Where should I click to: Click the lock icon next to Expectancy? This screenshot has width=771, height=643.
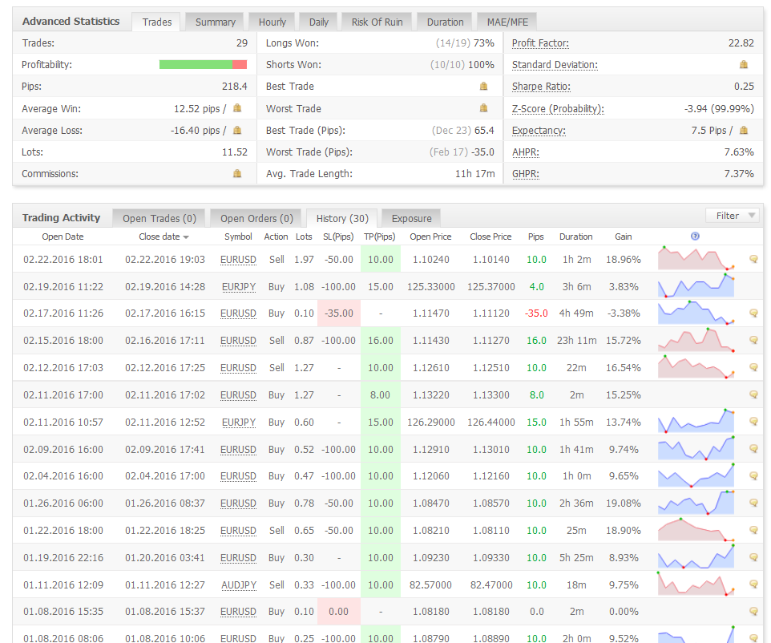coord(744,130)
